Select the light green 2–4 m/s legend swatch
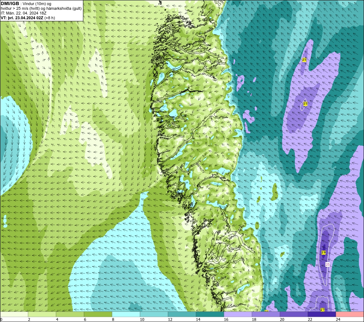This screenshot has width=364, height=322. point(42,314)
